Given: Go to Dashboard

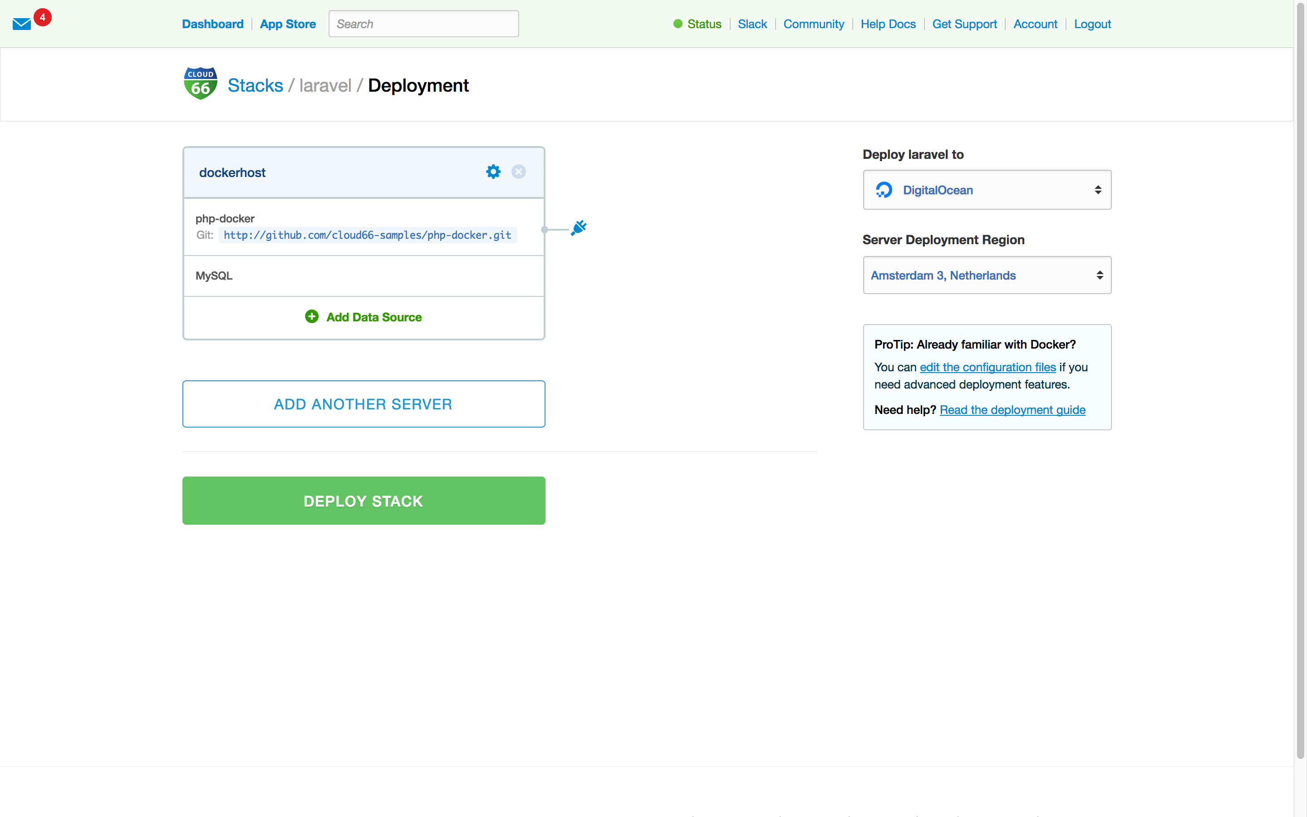Looking at the screenshot, I should click(213, 24).
